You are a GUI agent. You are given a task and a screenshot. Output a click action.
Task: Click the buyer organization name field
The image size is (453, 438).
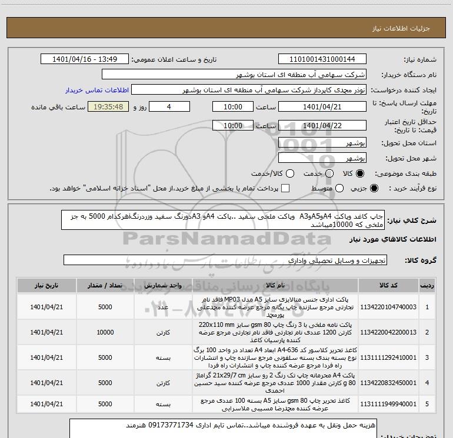coord(234,75)
